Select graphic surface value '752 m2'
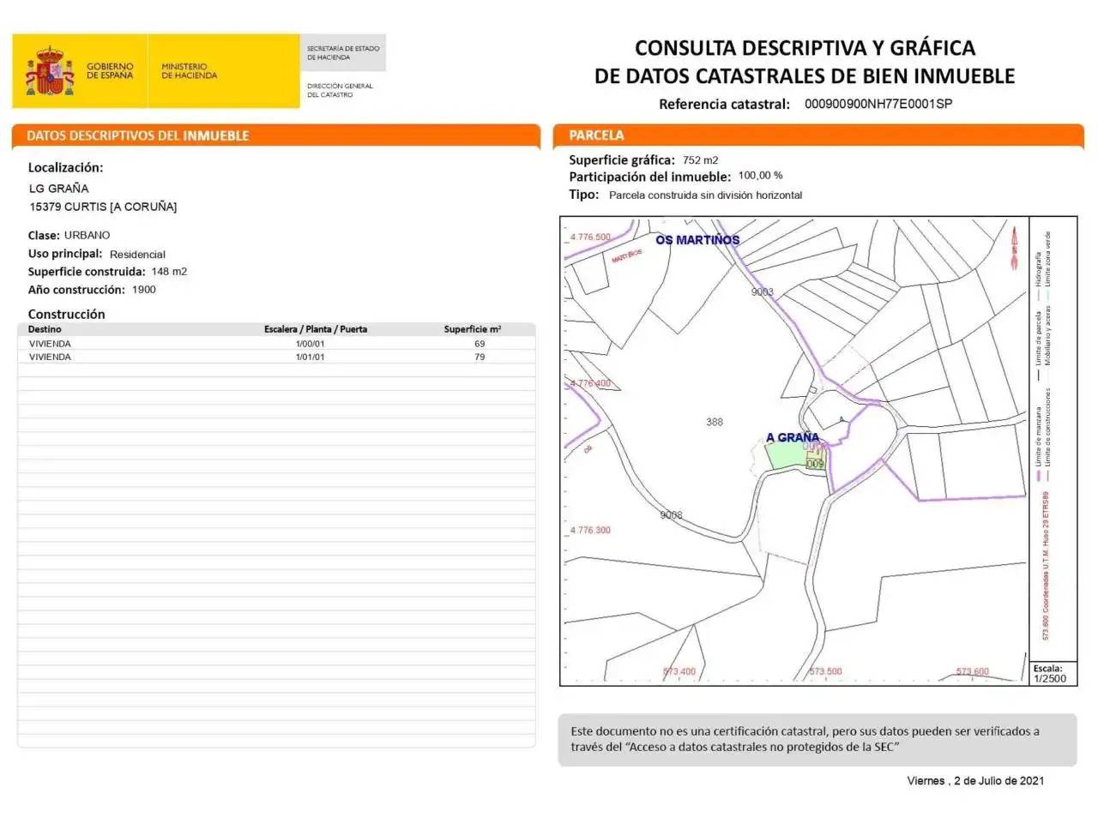Screen dimensions: 1098x823 tap(700, 160)
